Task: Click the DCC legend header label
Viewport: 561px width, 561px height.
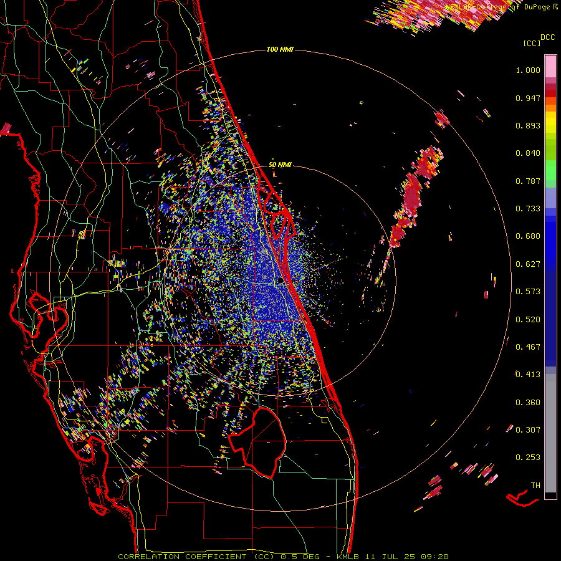Action: (548, 37)
